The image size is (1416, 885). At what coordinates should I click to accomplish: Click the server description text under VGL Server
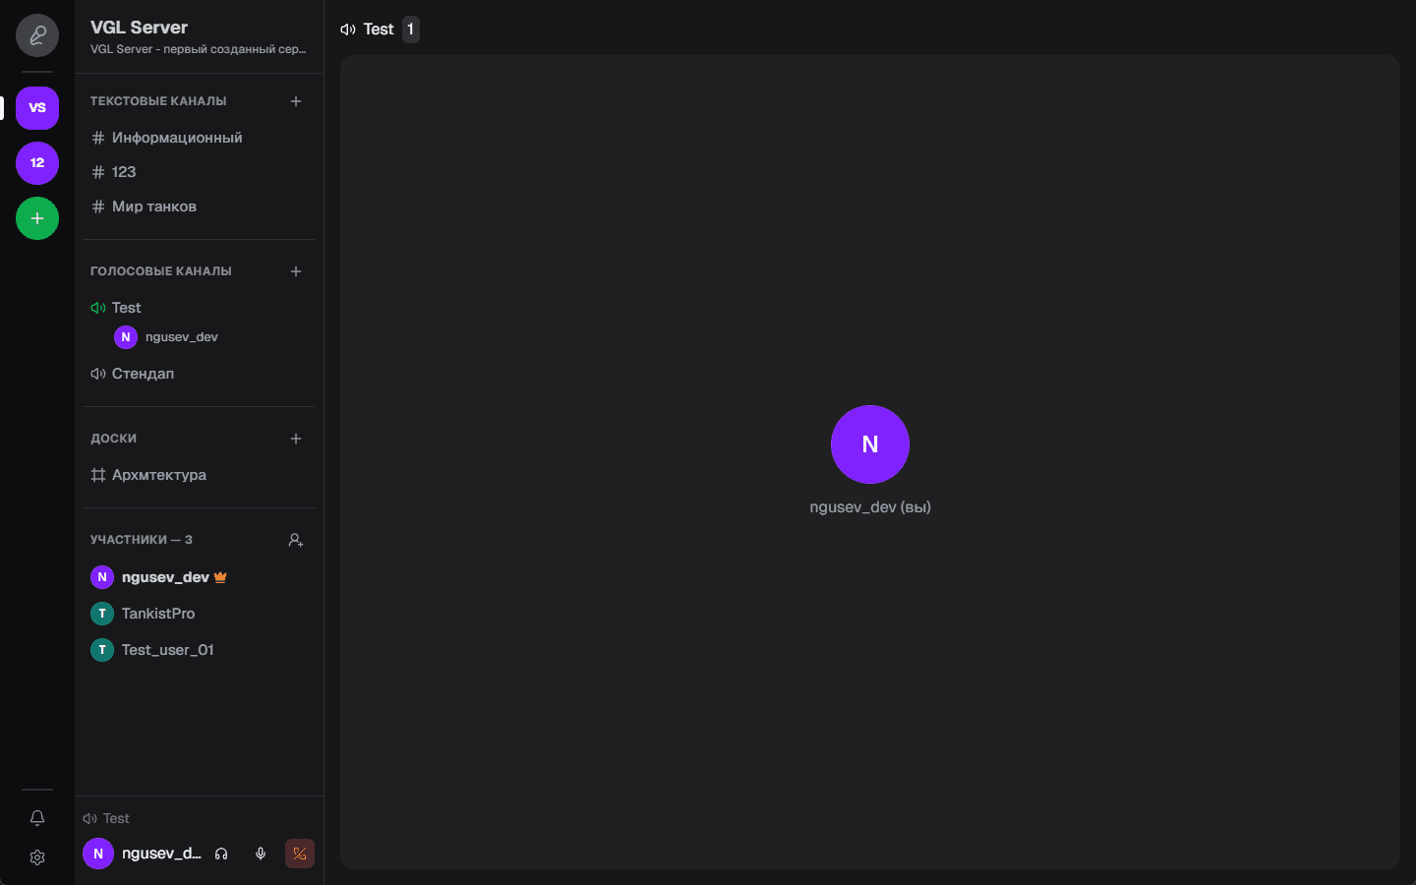199,49
